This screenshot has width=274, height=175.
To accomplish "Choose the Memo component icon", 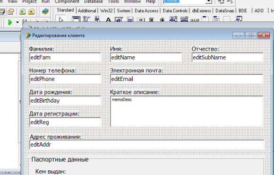I will coord(130,19).
